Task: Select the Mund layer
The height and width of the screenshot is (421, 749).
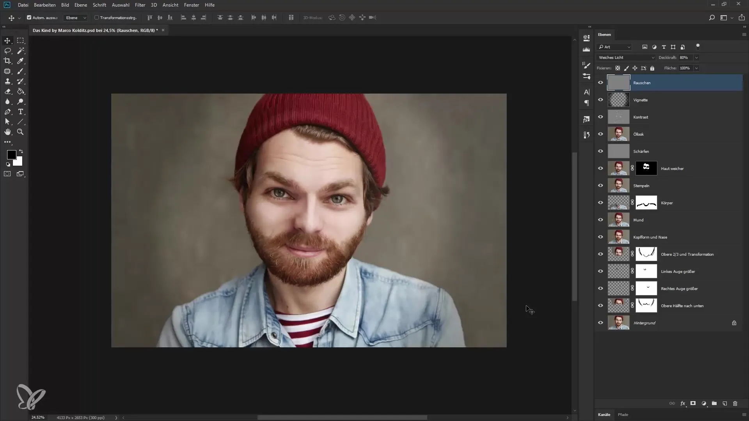Action: click(669, 220)
